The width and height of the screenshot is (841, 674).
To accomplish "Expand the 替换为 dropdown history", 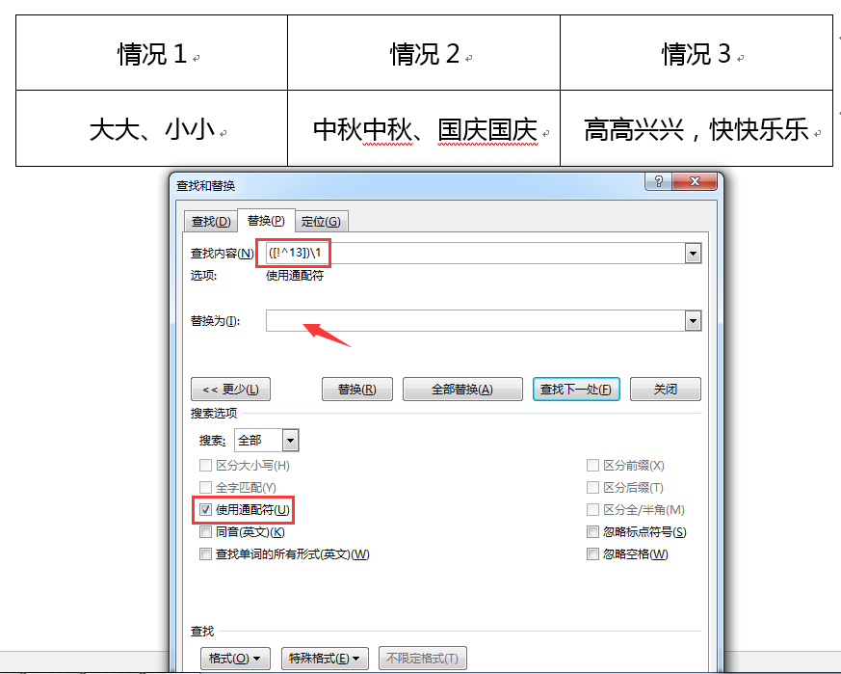I will [693, 321].
